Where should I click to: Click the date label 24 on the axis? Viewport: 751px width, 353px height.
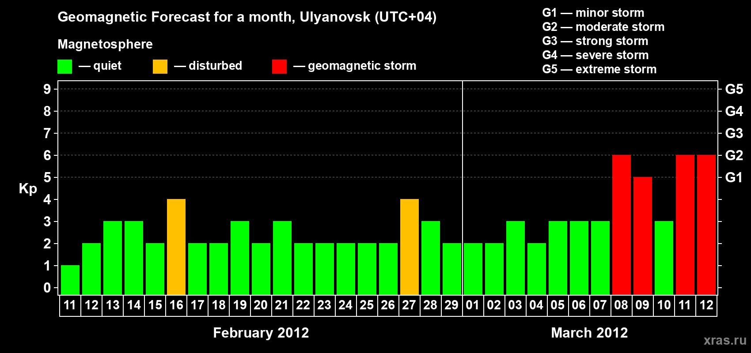pyautogui.click(x=345, y=305)
